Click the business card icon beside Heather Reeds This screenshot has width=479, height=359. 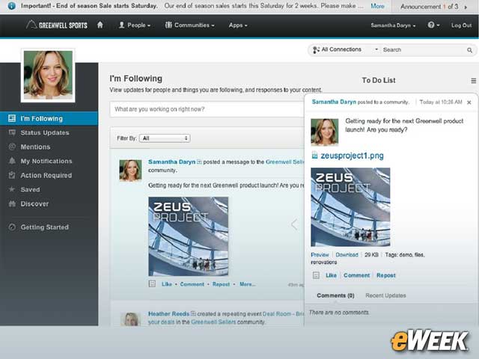point(193,313)
